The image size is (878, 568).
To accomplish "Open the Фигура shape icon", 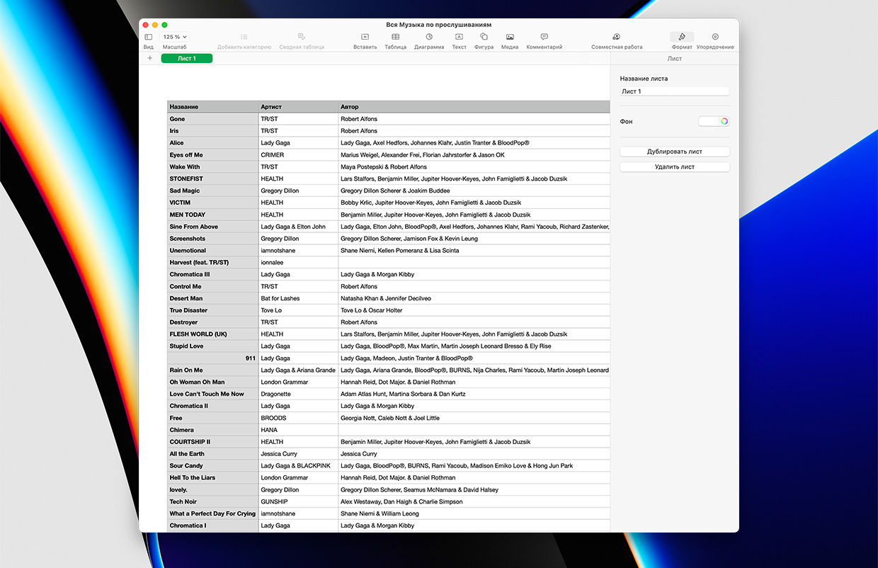I will [484, 36].
